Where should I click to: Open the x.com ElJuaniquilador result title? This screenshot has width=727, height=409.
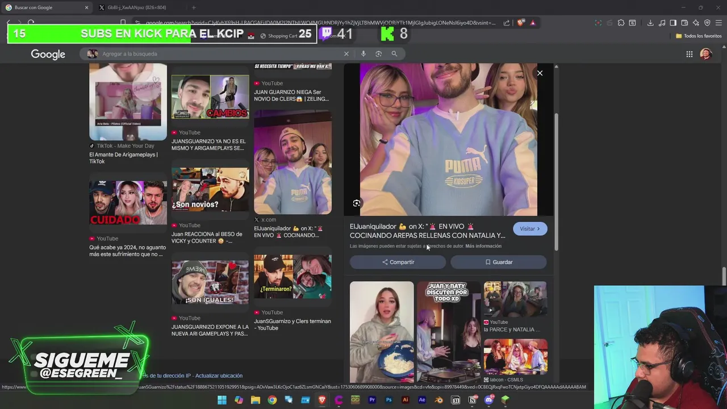(289, 232)
